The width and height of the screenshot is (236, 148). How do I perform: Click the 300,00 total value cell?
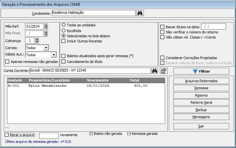click(141, 86)
